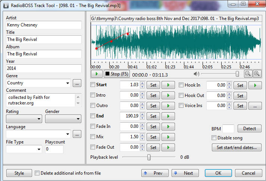Image resolution: width=266 pixels, height=181 pixels.
Task: Open the language list editor button
Action: [77, 134]
